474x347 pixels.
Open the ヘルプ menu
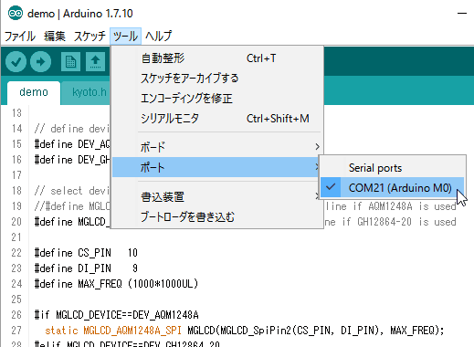(x=159, y=37)
